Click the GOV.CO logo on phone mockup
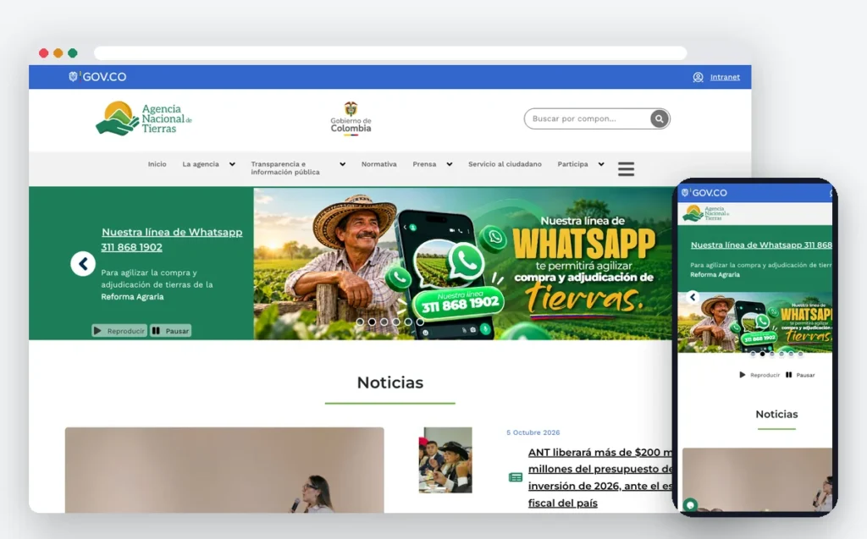The width and height of the screenshot is (867, 539). [x=704, y=193]
